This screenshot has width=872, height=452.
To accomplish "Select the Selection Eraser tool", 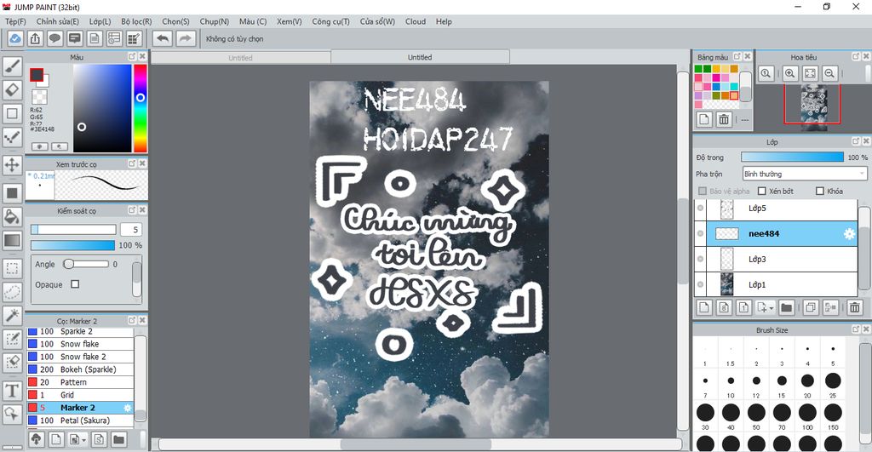I will [12, 363].
